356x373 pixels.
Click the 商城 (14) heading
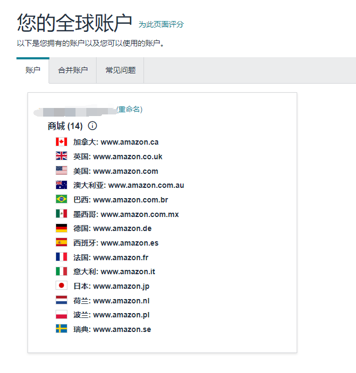pyautogui.click(x=65, y=126)
